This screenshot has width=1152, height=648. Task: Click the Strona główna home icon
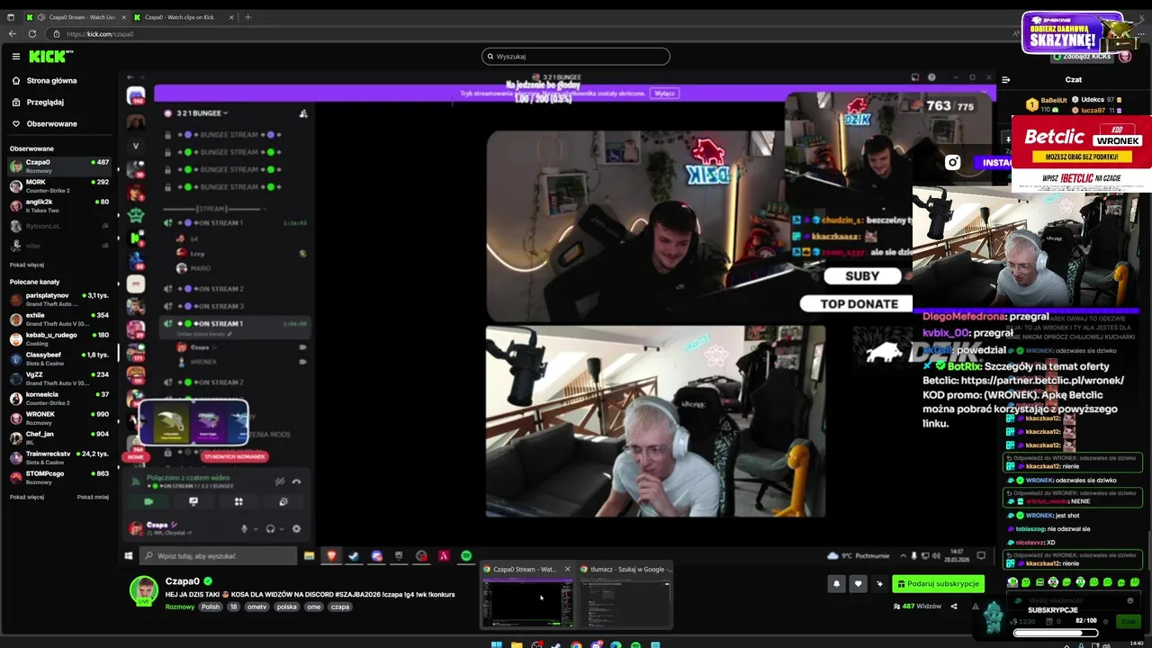pyautogui.click(x=16, y=80)
